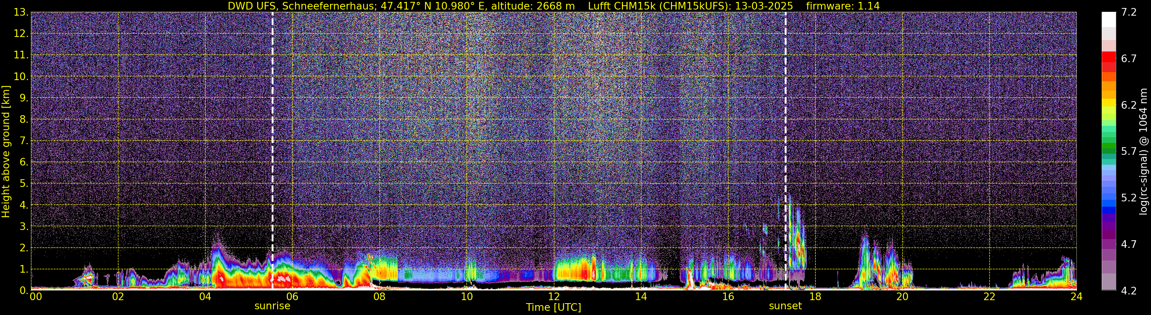This screenshot has width=1151, height=315.
Task: Click the colorbar value '4.2'
Action: coord(1129,291)
